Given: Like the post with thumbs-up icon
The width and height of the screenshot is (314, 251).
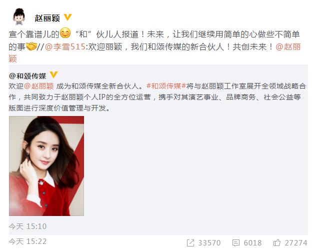Looking at the screenshot, I should point(277,243).
